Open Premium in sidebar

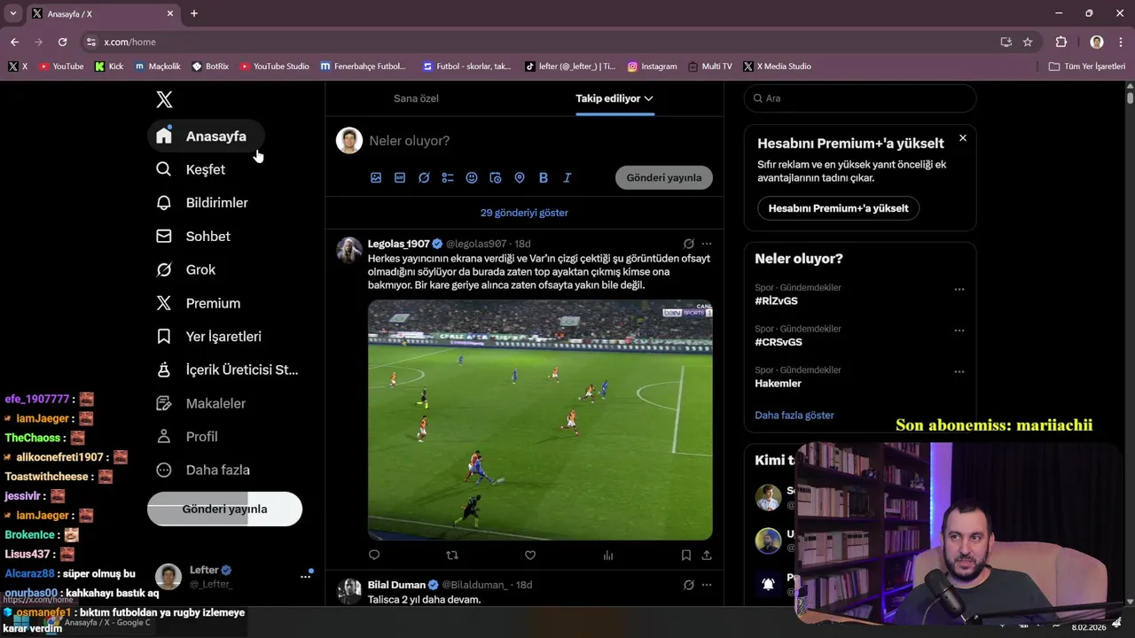point(198,303)
